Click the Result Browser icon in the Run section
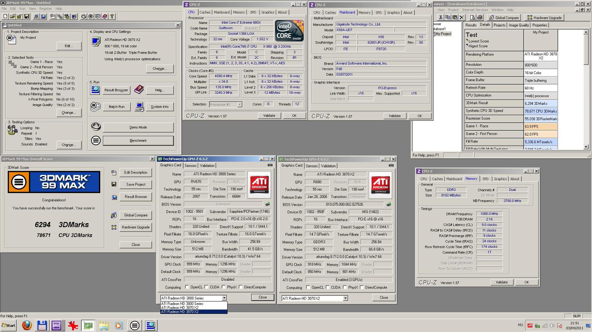The height and width of the screenshot is (332, 592). (x=95, y=90)
